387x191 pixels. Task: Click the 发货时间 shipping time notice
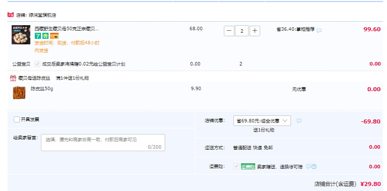67,47
